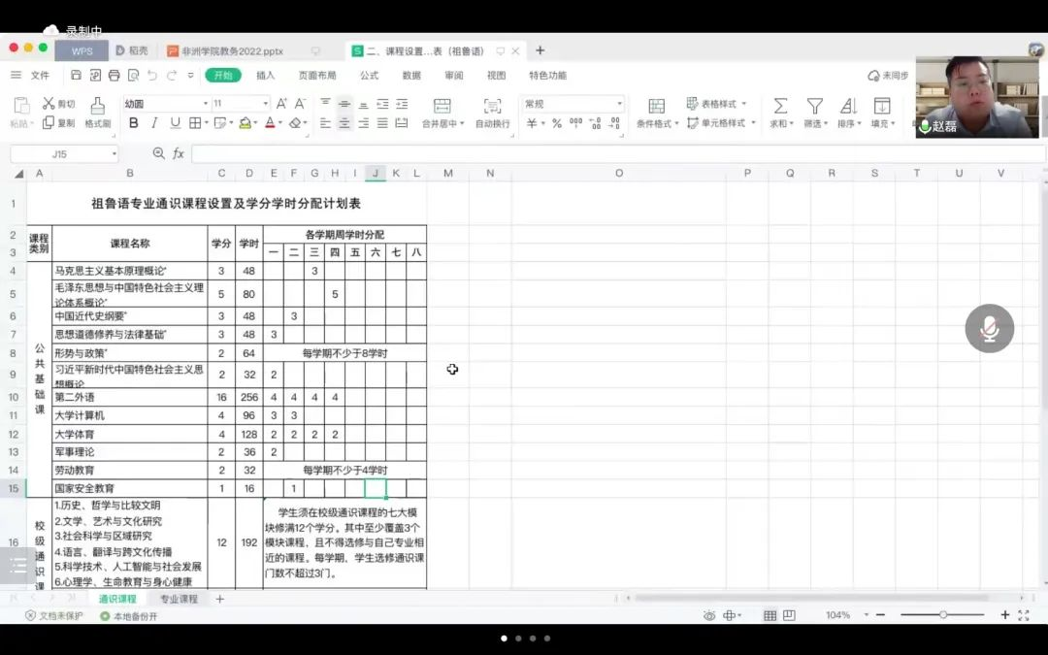Toggle bold formatting with the B button
Screen dimensions: 1048x655
click(x=133, y=123)
